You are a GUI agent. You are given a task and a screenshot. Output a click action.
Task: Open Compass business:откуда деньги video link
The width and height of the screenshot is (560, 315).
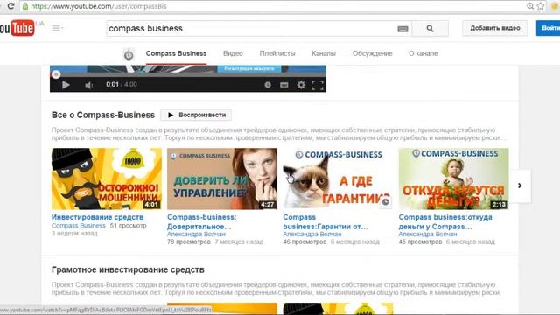[x=445, y=221]
